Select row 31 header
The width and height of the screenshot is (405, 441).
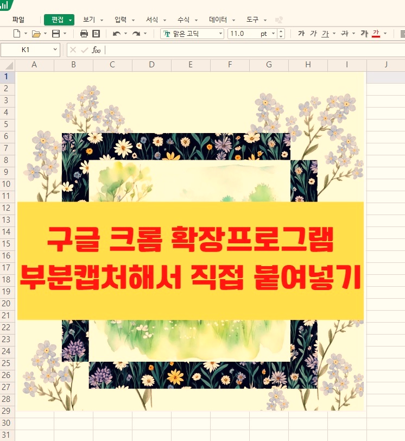(x=7, y=435)
